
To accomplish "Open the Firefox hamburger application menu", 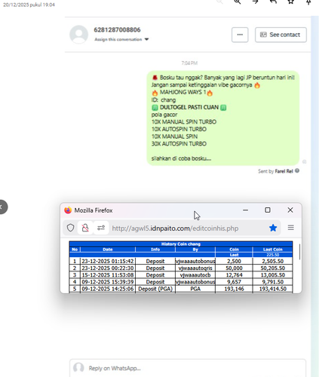I will (291, 228).
